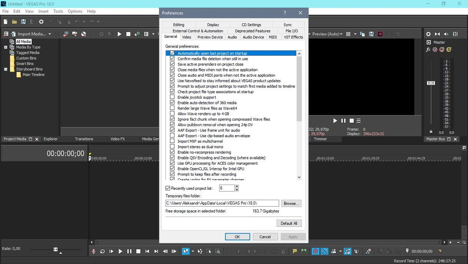Stop playback in the timeline transport

pos(138,252)
